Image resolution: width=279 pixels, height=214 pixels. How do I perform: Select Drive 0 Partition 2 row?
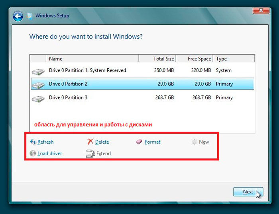point(142,84)
